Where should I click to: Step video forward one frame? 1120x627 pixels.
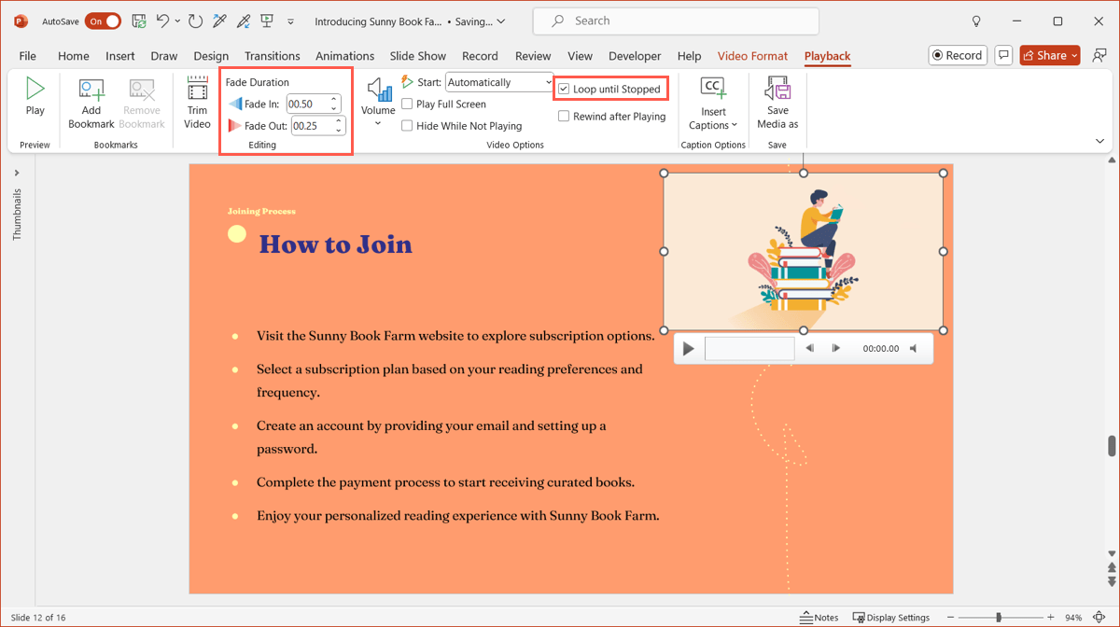tap(836, 348)
